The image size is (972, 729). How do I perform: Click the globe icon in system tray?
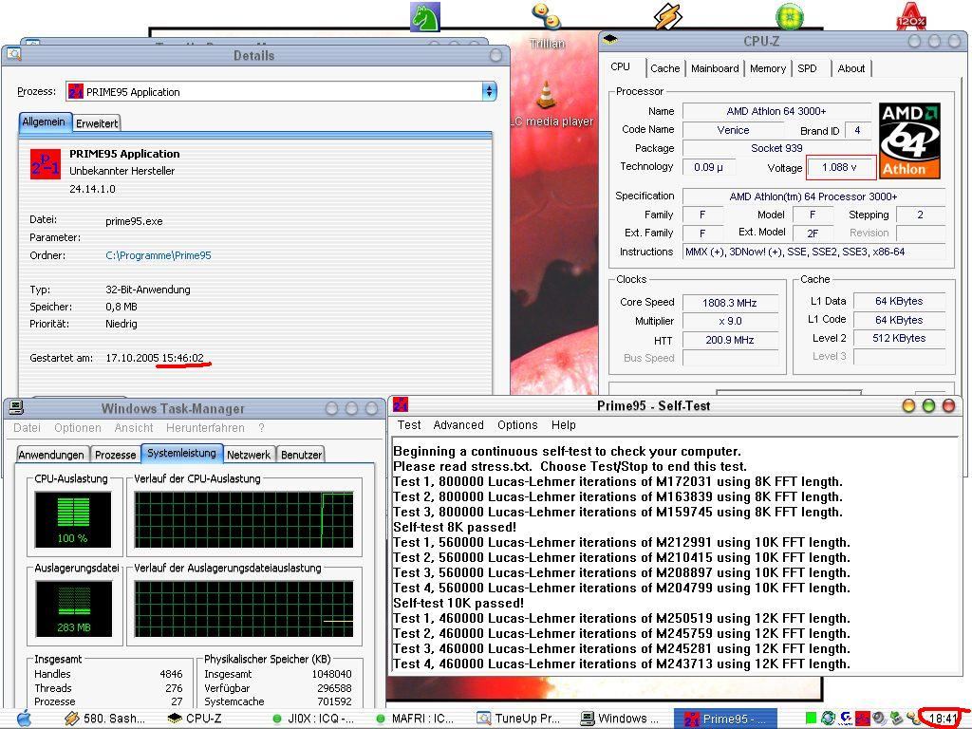click(x=828, y=719)
